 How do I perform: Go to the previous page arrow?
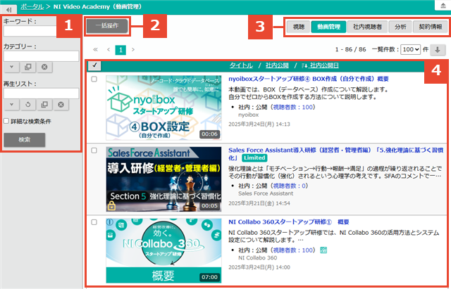[x=109, y=50]
